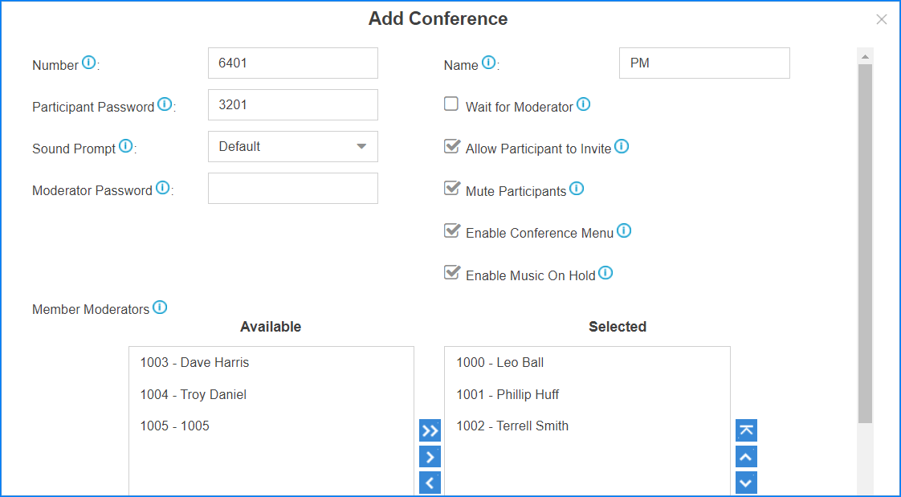The width and height of the screenshot is (901, 497).
Task: Add highlighted member with single right arrow
Action: [x=430, y=457]
